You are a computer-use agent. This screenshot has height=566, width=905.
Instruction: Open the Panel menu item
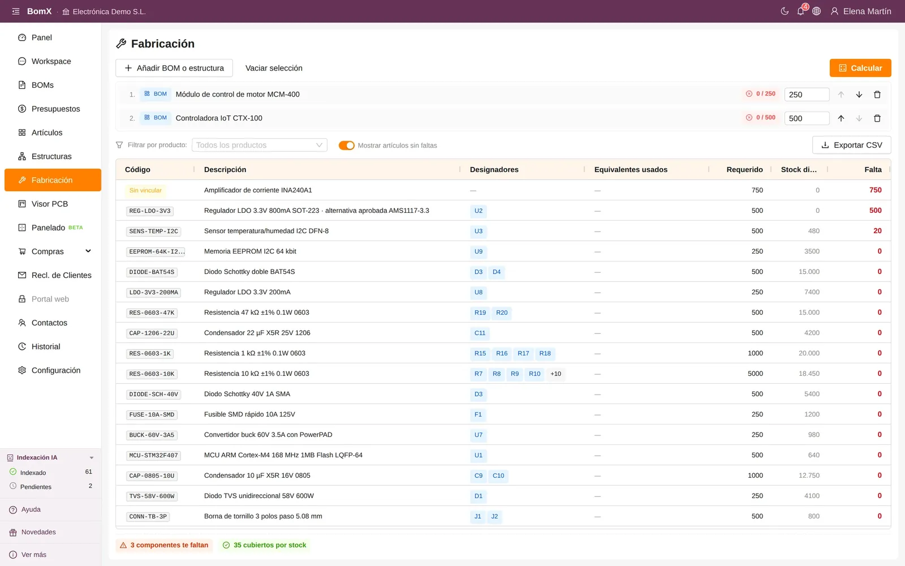pyautogui.click(x=52, y=37)
